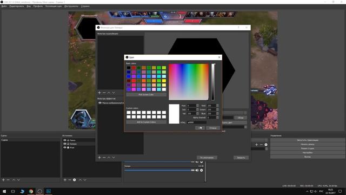
Task: Pick the black swatch in Basic colors
Action: pyautogui.click(x=129, y=68)
